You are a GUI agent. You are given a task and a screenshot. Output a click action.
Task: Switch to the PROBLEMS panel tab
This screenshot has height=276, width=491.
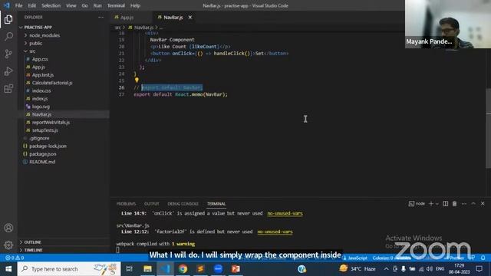[x=126, y=204]
